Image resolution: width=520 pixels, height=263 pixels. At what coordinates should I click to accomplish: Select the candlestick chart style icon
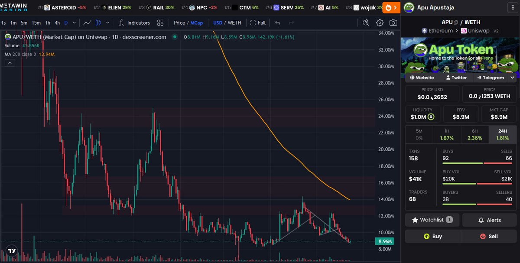pyautogui.click(x=98, y=23)
